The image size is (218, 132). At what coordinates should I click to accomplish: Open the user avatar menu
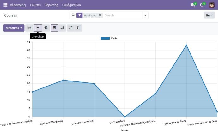coord(212,5)
